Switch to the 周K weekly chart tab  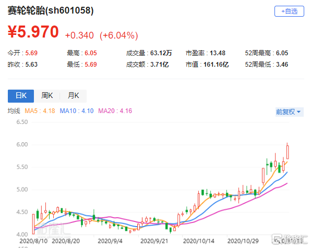[x=47, y=96]
